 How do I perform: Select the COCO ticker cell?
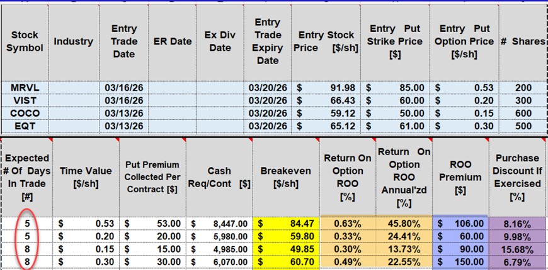(26, 114)
